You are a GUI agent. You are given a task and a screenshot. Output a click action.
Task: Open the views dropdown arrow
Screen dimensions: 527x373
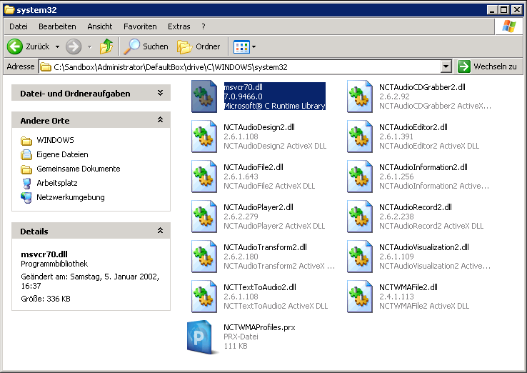click(x=254, y=46)
